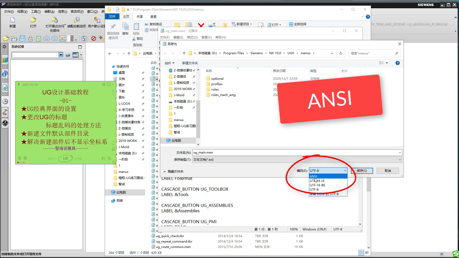Viewport: 459px width, 258px height.
Task: Click 固定到快速访问 pin icon in Explorer ribbon
Action: click(x=113, y=26)
